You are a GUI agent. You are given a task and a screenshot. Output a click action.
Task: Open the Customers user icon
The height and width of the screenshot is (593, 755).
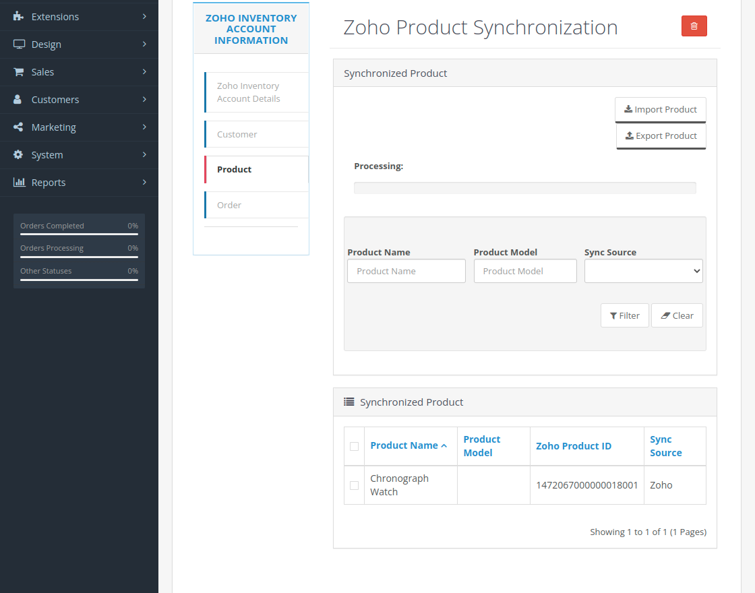tap(18, 99)
